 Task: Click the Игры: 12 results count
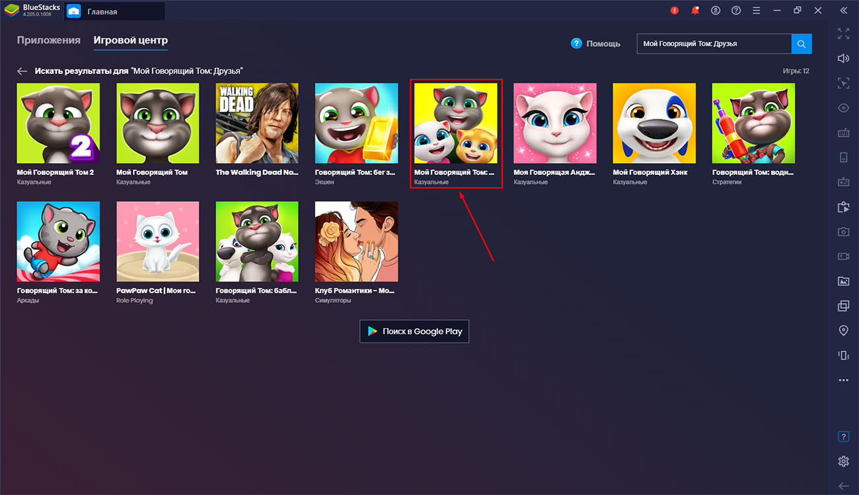coord(796,71)
